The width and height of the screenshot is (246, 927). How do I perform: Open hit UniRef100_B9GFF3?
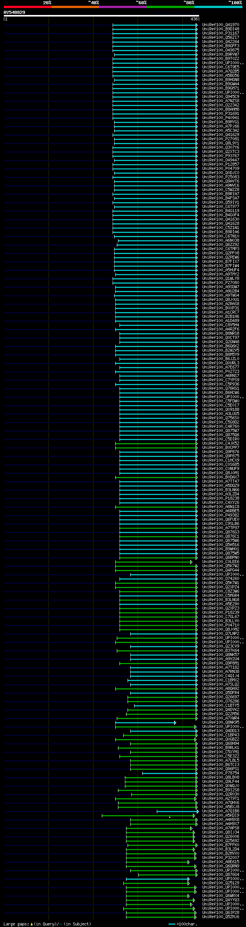point(221,46)
